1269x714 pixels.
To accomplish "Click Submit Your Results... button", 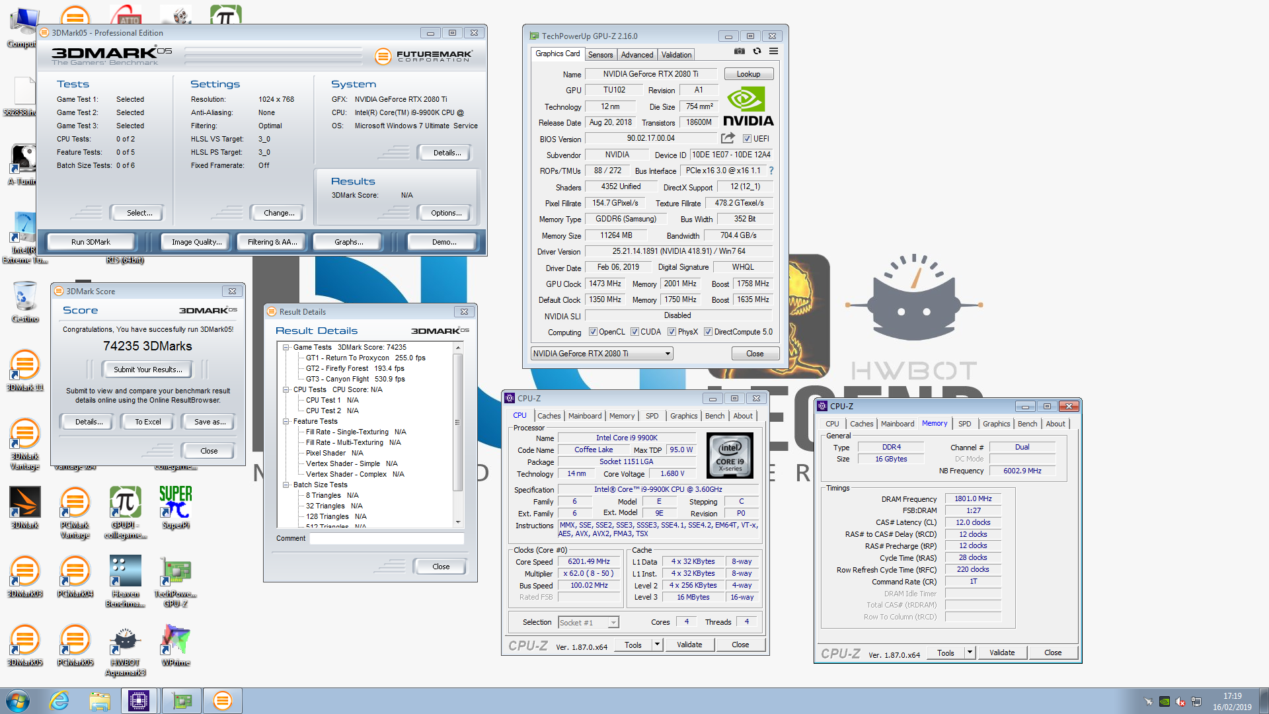I will coord(148,370).
